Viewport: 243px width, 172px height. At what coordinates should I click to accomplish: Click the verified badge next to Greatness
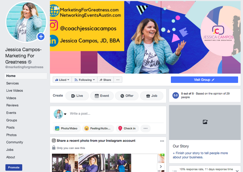pyautogui.click(x=30, y=62)
